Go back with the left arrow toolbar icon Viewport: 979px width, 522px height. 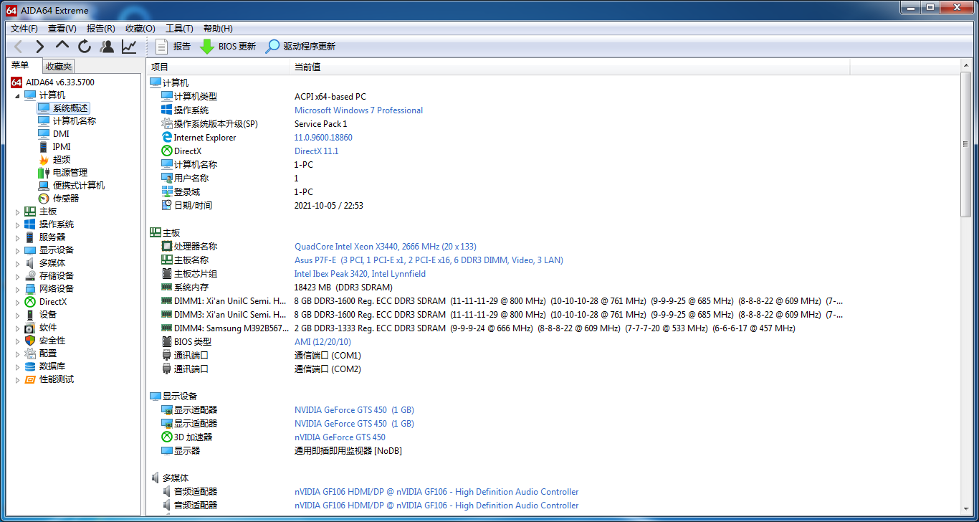point(19,47)
